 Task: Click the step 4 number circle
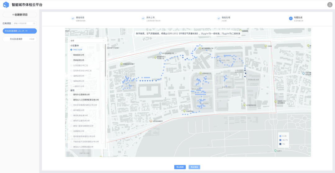[x=291, y=18]
